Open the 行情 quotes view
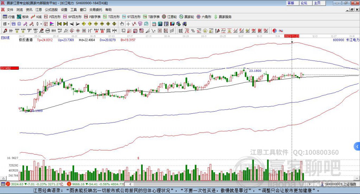Viewport: 360px width, 194px height. click(9, 17)
